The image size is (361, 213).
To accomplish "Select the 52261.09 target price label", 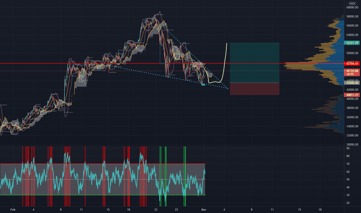I will (352, 43).
